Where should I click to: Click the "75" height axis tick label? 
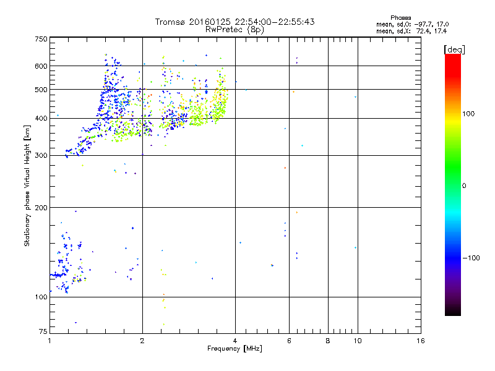[x=43, y=331]
